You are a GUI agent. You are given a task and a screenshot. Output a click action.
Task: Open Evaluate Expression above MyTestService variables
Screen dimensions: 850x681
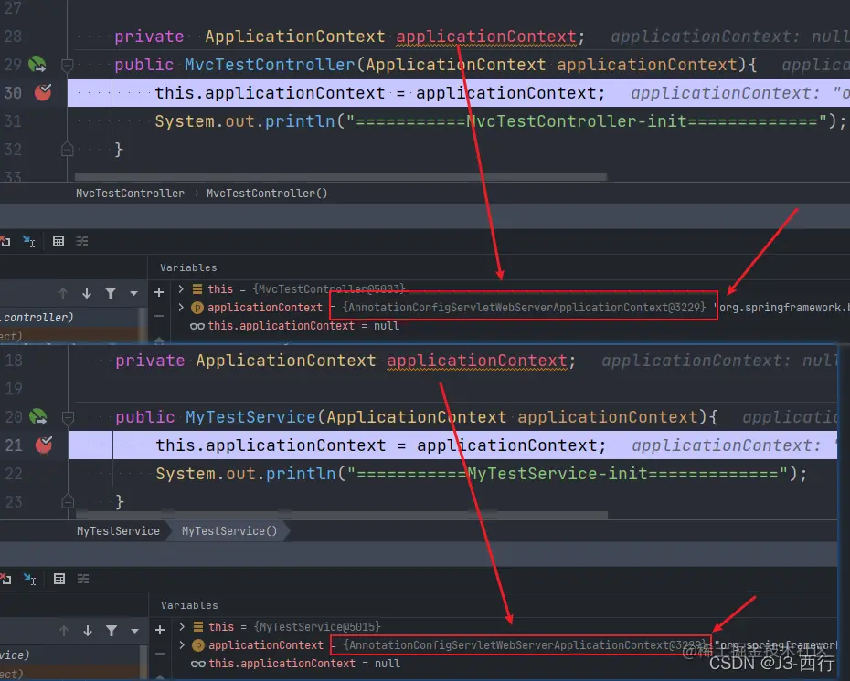pyautogui.click(x=59, y=580)
